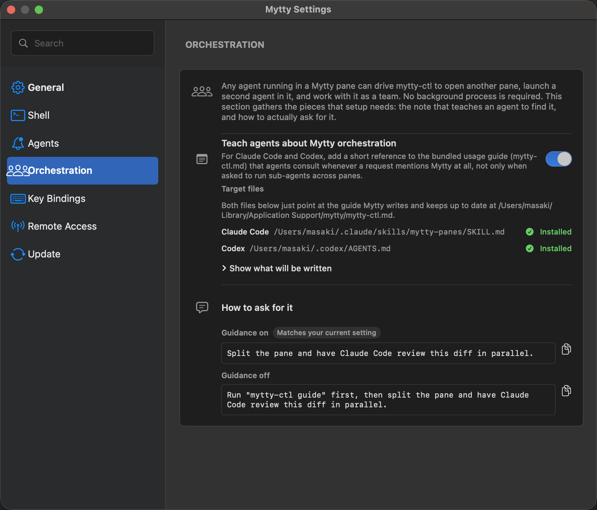Click the Agents bell icon
The height and width of the screenshot is (510, 597).
pyautogui.click(x=18, y=143)
